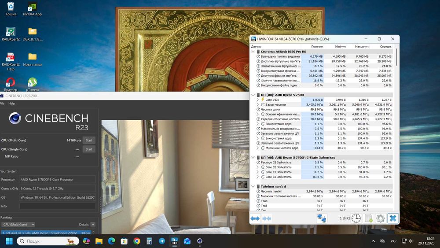The width and height of the screenshot is (440, 248).
Task: Select the µTorrent desktop icon
Action: [x=32, y=84]
